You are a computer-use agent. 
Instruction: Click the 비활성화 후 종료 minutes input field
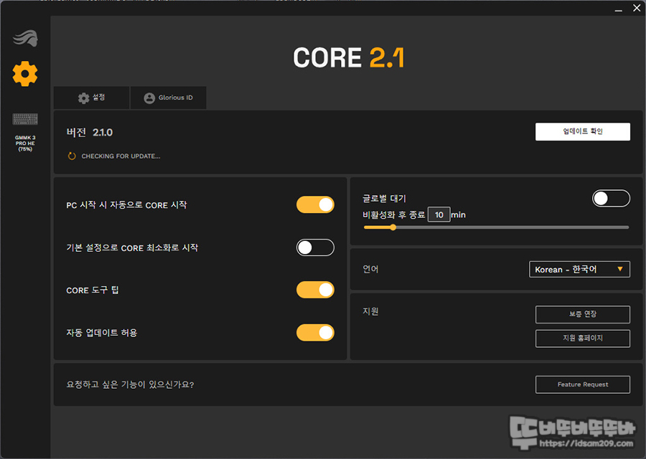tap(439, 214)
